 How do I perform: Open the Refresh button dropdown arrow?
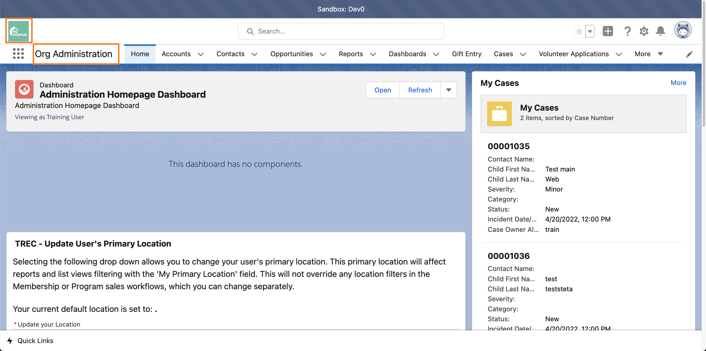[448, 90]
